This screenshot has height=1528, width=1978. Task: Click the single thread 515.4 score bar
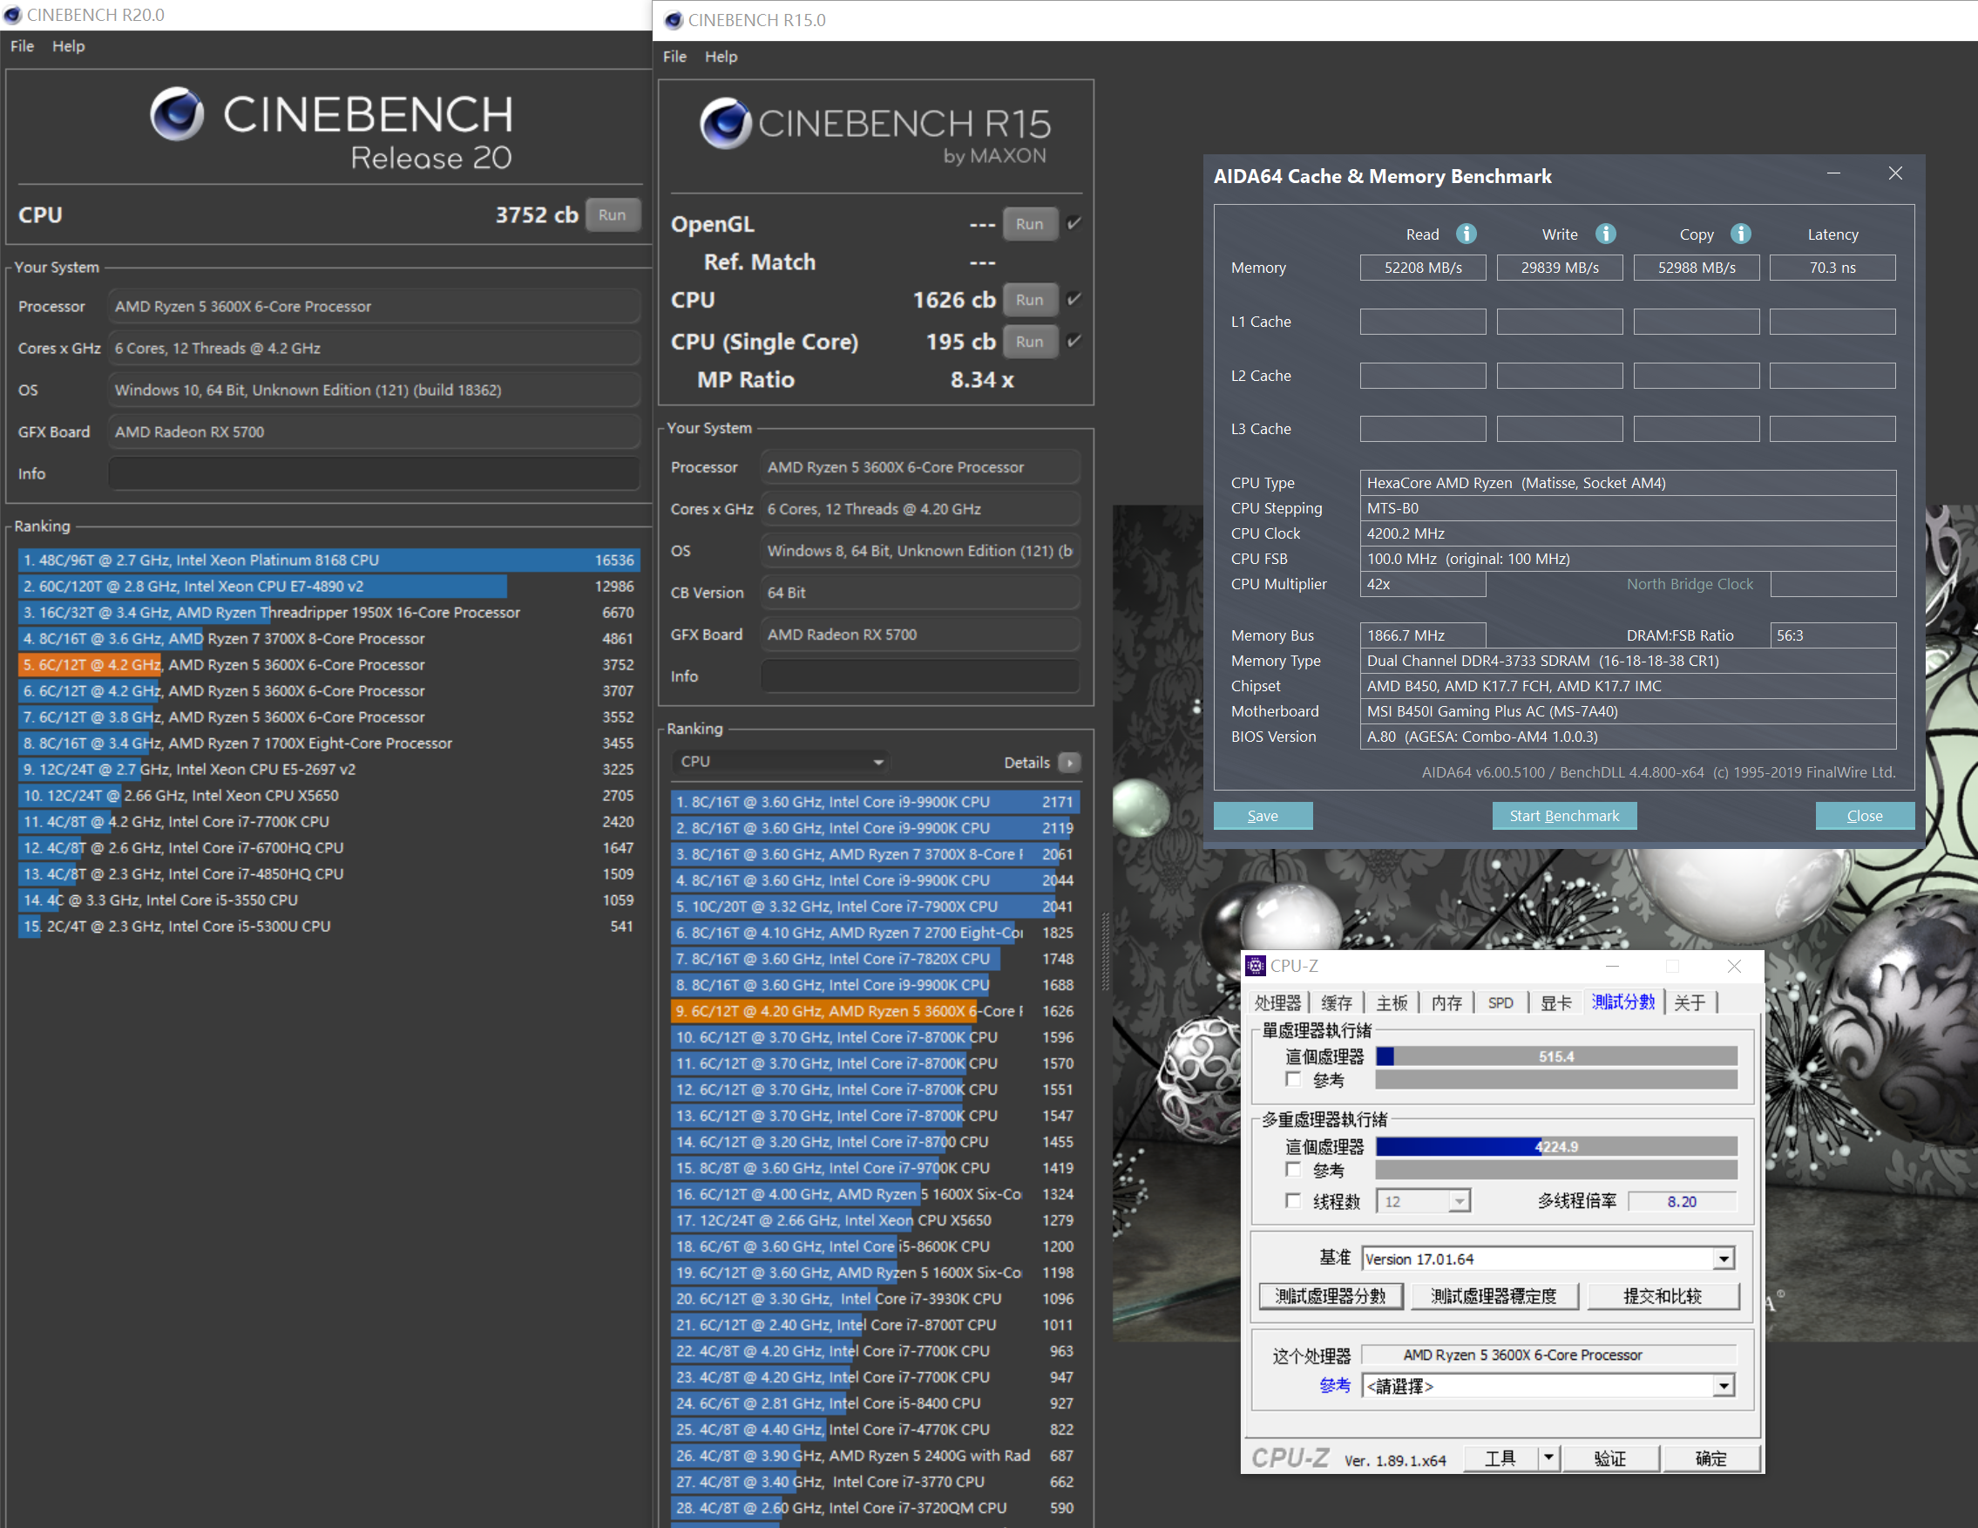[1556, 1056]
